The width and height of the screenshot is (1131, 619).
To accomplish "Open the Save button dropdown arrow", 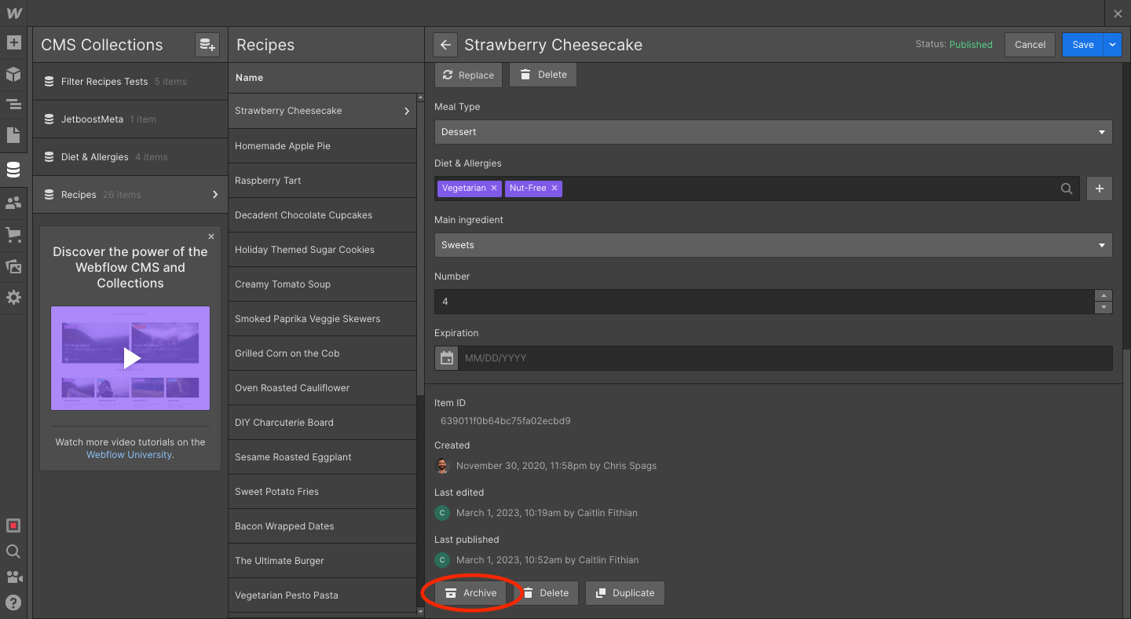I will [1114, 45].
